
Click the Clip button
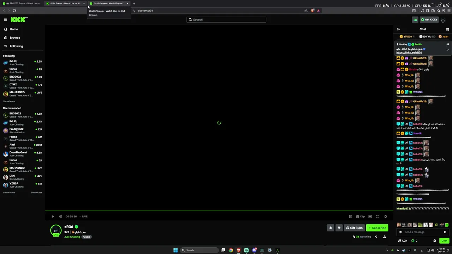(x=361, y=217)
